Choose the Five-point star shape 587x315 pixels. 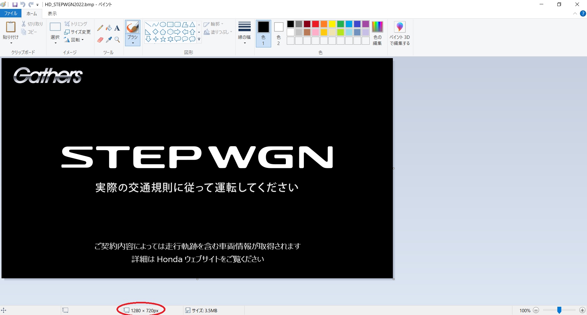point(163,39)
